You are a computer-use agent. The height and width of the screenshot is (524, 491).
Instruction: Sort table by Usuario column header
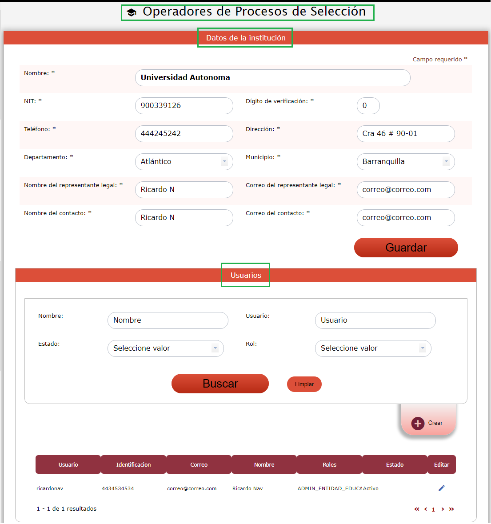[x=68, y=464]
